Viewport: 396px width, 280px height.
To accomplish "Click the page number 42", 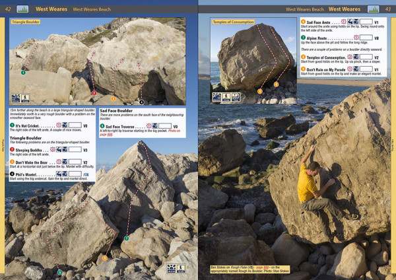I will [x=8, y=9].
